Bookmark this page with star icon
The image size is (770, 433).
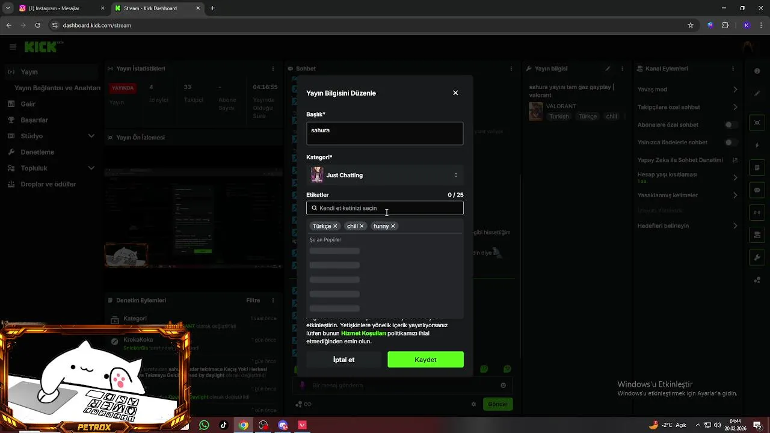(691, 25)
